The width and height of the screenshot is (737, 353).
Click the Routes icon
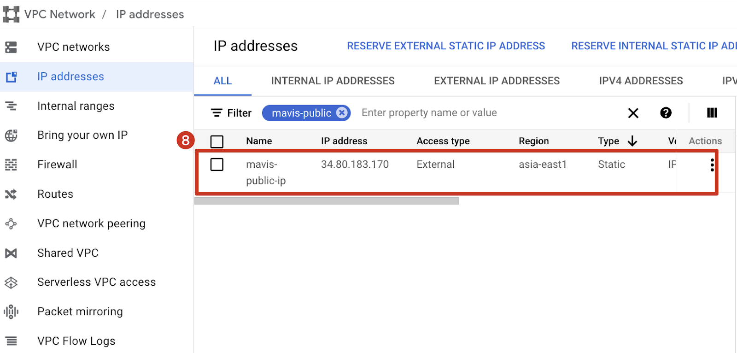[11, 194]
